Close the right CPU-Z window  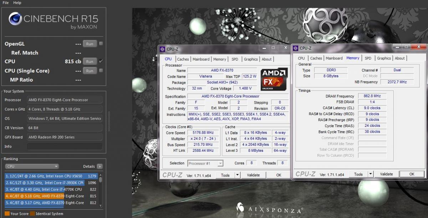tap(418, 47)
